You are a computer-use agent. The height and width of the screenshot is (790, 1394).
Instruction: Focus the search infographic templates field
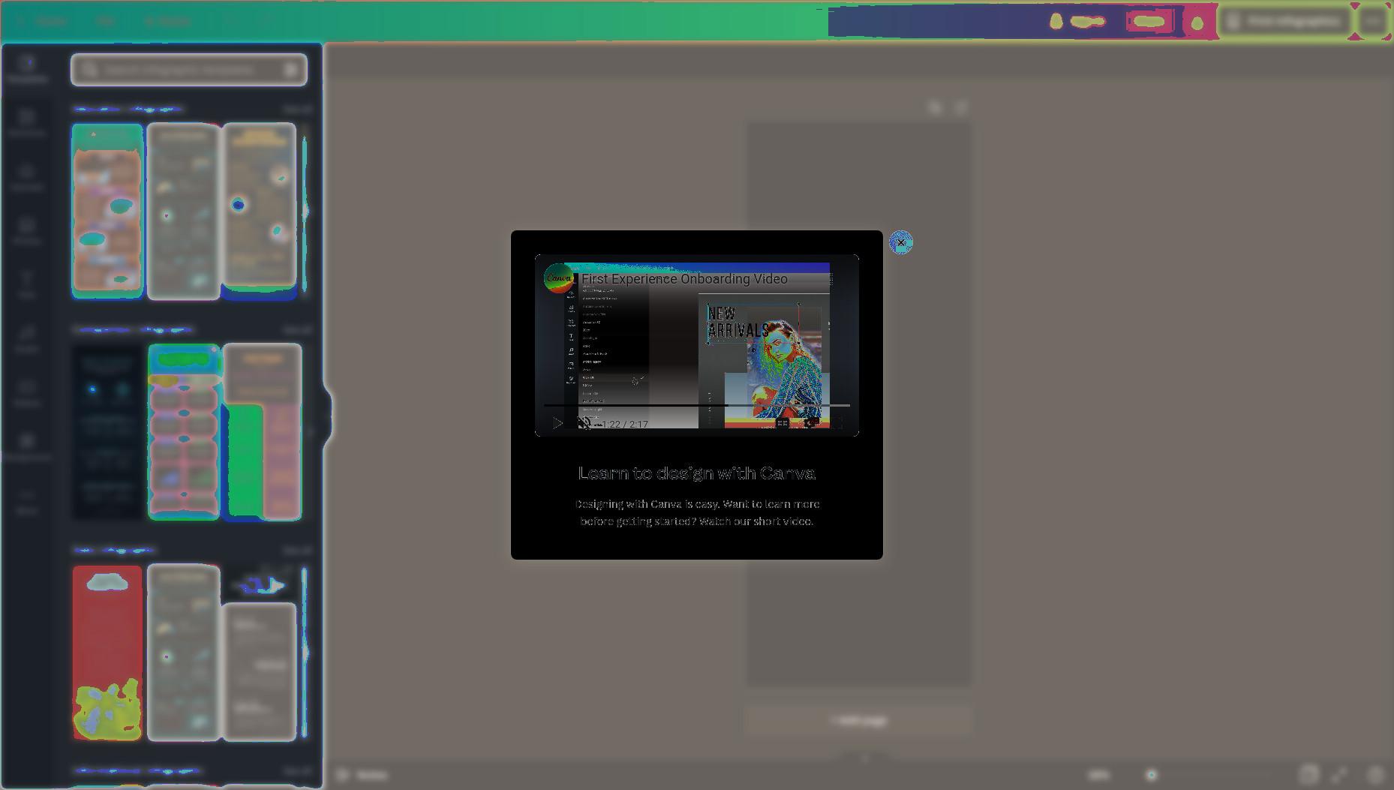(x=189, y=70)
